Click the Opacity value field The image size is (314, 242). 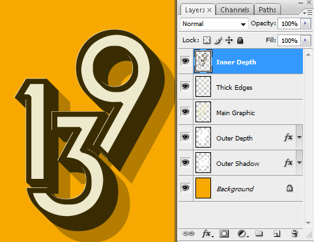(289, 23)
